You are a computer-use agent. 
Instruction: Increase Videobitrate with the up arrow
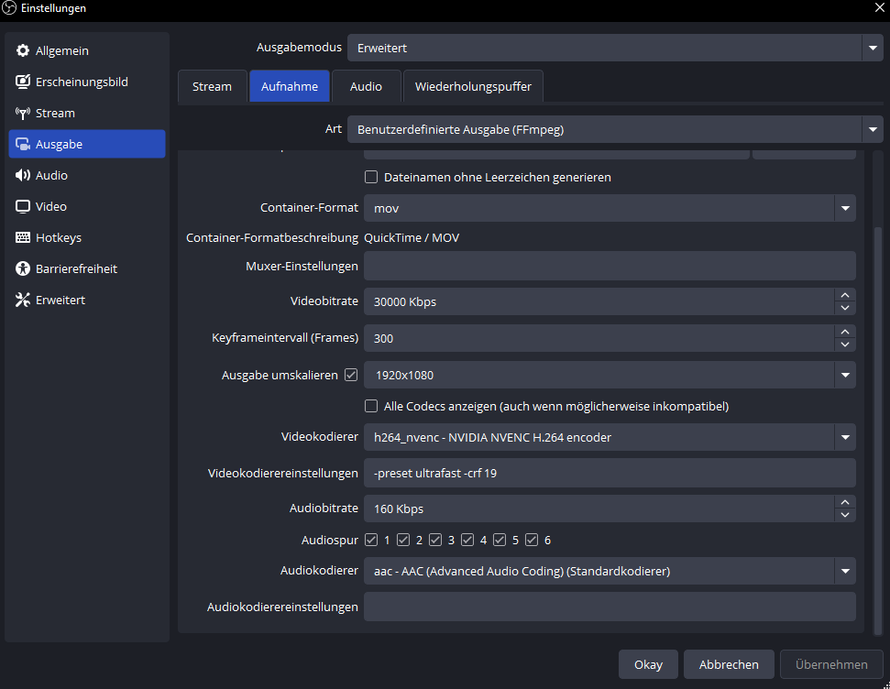click(x=844, y=295)
